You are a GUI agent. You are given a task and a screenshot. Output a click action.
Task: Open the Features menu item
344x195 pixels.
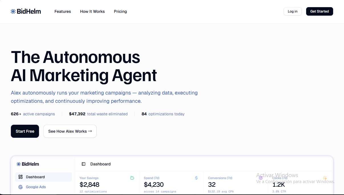(x=63, y=11)
